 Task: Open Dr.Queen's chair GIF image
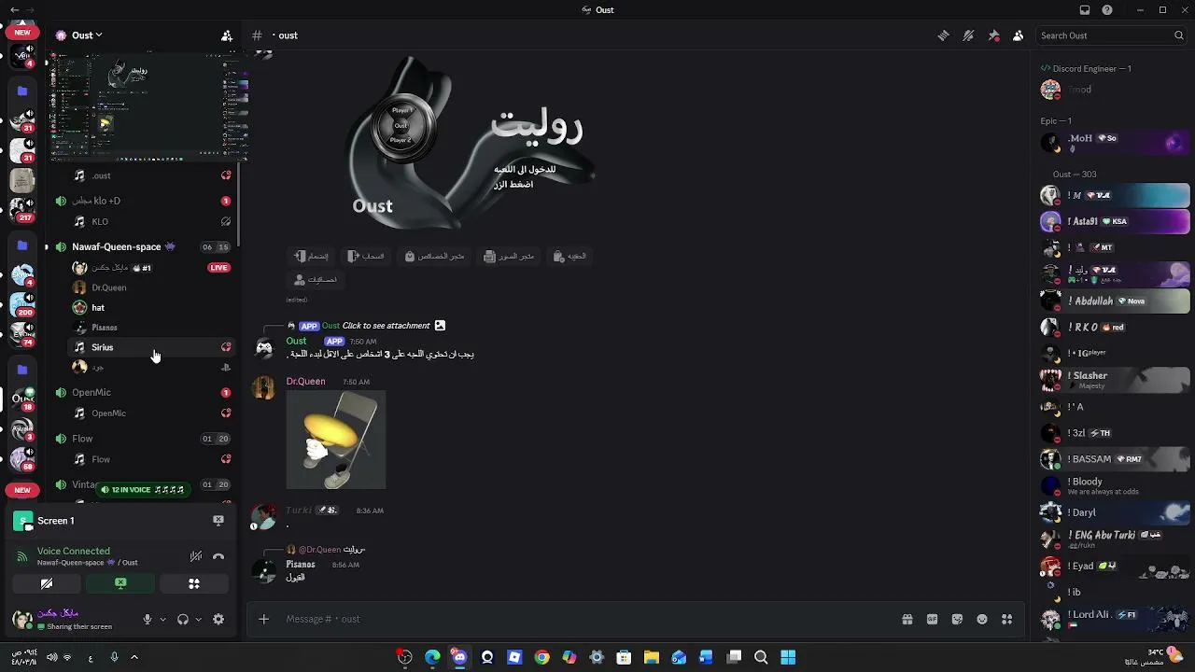click(336, 440)
